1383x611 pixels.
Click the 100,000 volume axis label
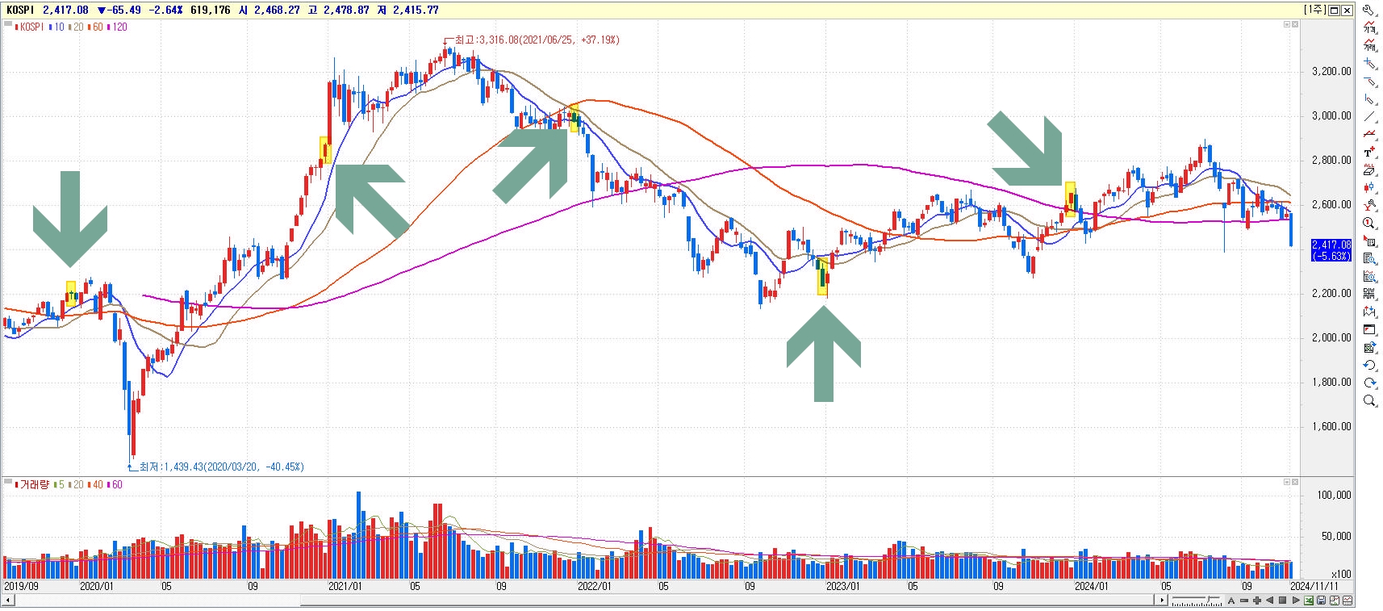[x=1334, y=495]
